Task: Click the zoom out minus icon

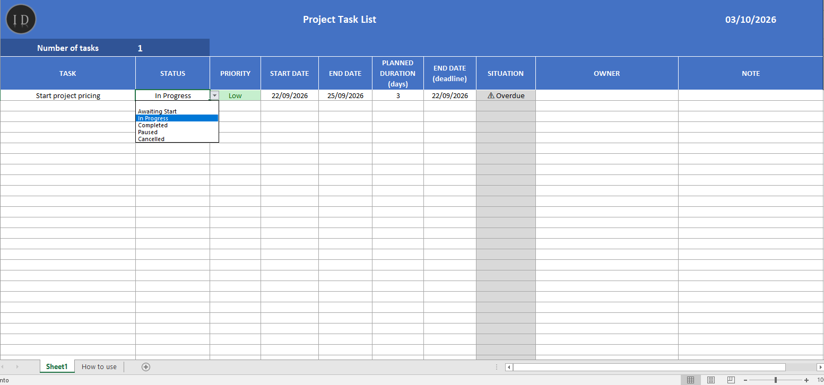Action: pos(745,380)
